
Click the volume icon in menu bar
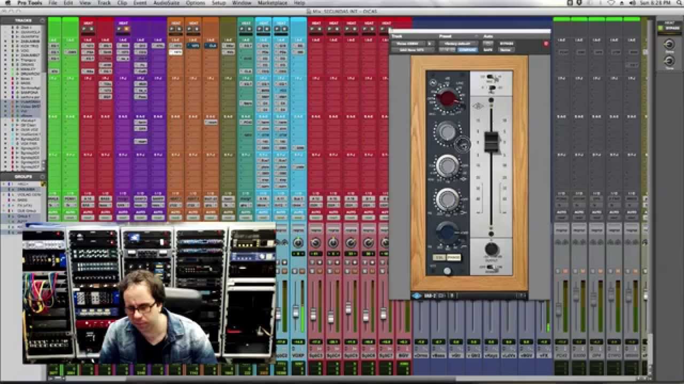(633, 3)
